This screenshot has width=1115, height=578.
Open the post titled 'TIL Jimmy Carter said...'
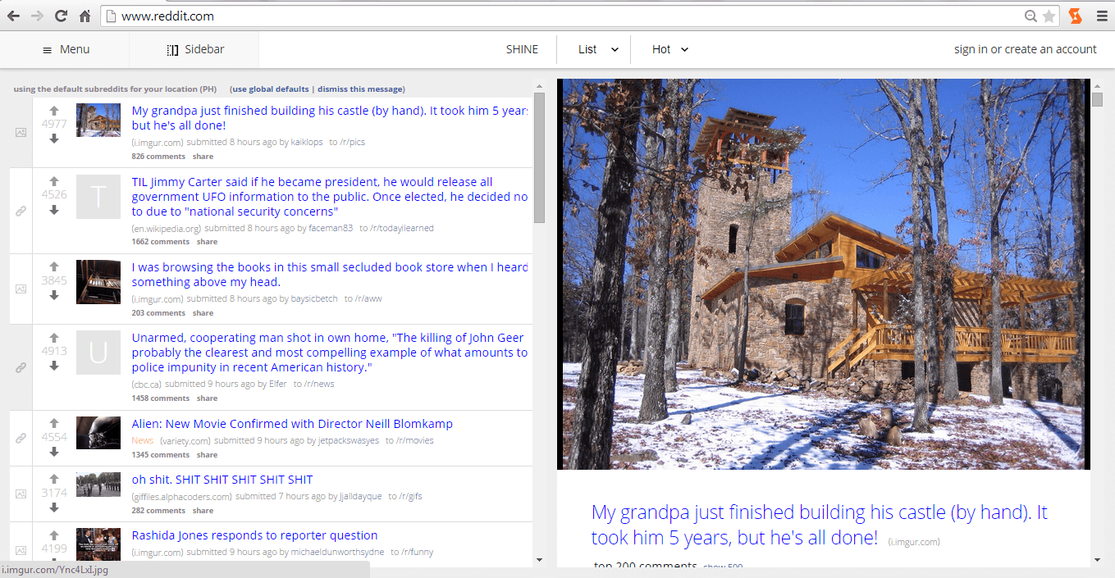point(330,197)
